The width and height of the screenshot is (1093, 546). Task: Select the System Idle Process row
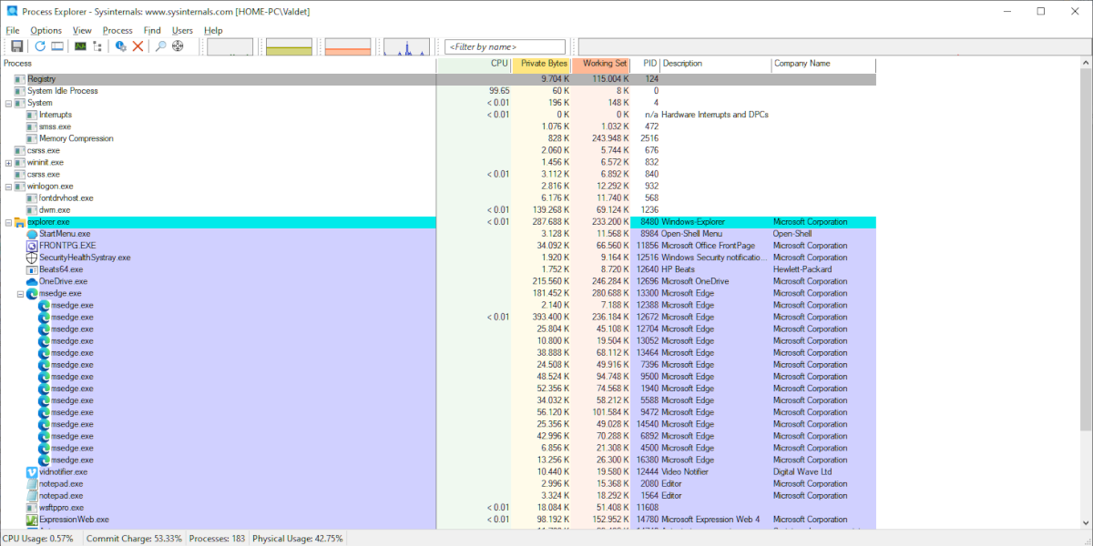[x=438, y=91]
